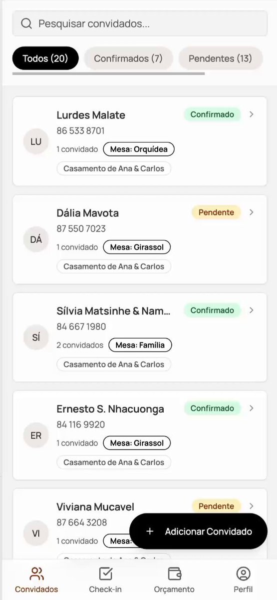This screenshot has height=600, width=277.
Task: Filter by Confirmados (7)
Action: point(128,58)
